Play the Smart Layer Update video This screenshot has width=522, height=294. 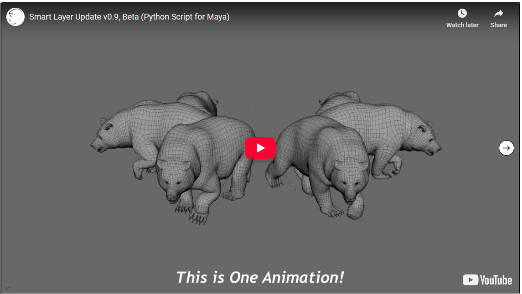coord(260,148)
